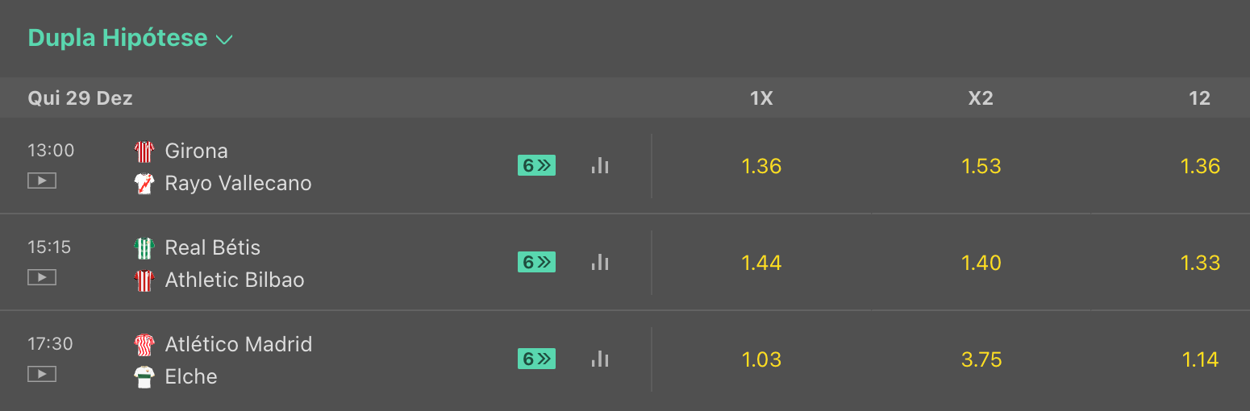View statistics chart for Real Bétis vs Athletic Bilbao
Viewport: 1250px width, 411px height.
pos(599,263)
